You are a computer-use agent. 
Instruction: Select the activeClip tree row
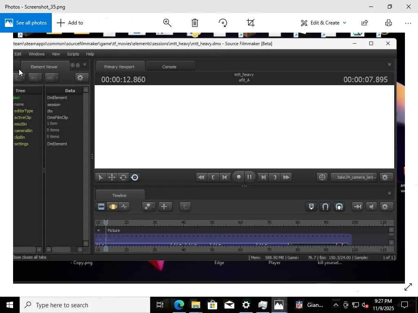[23, 117]
